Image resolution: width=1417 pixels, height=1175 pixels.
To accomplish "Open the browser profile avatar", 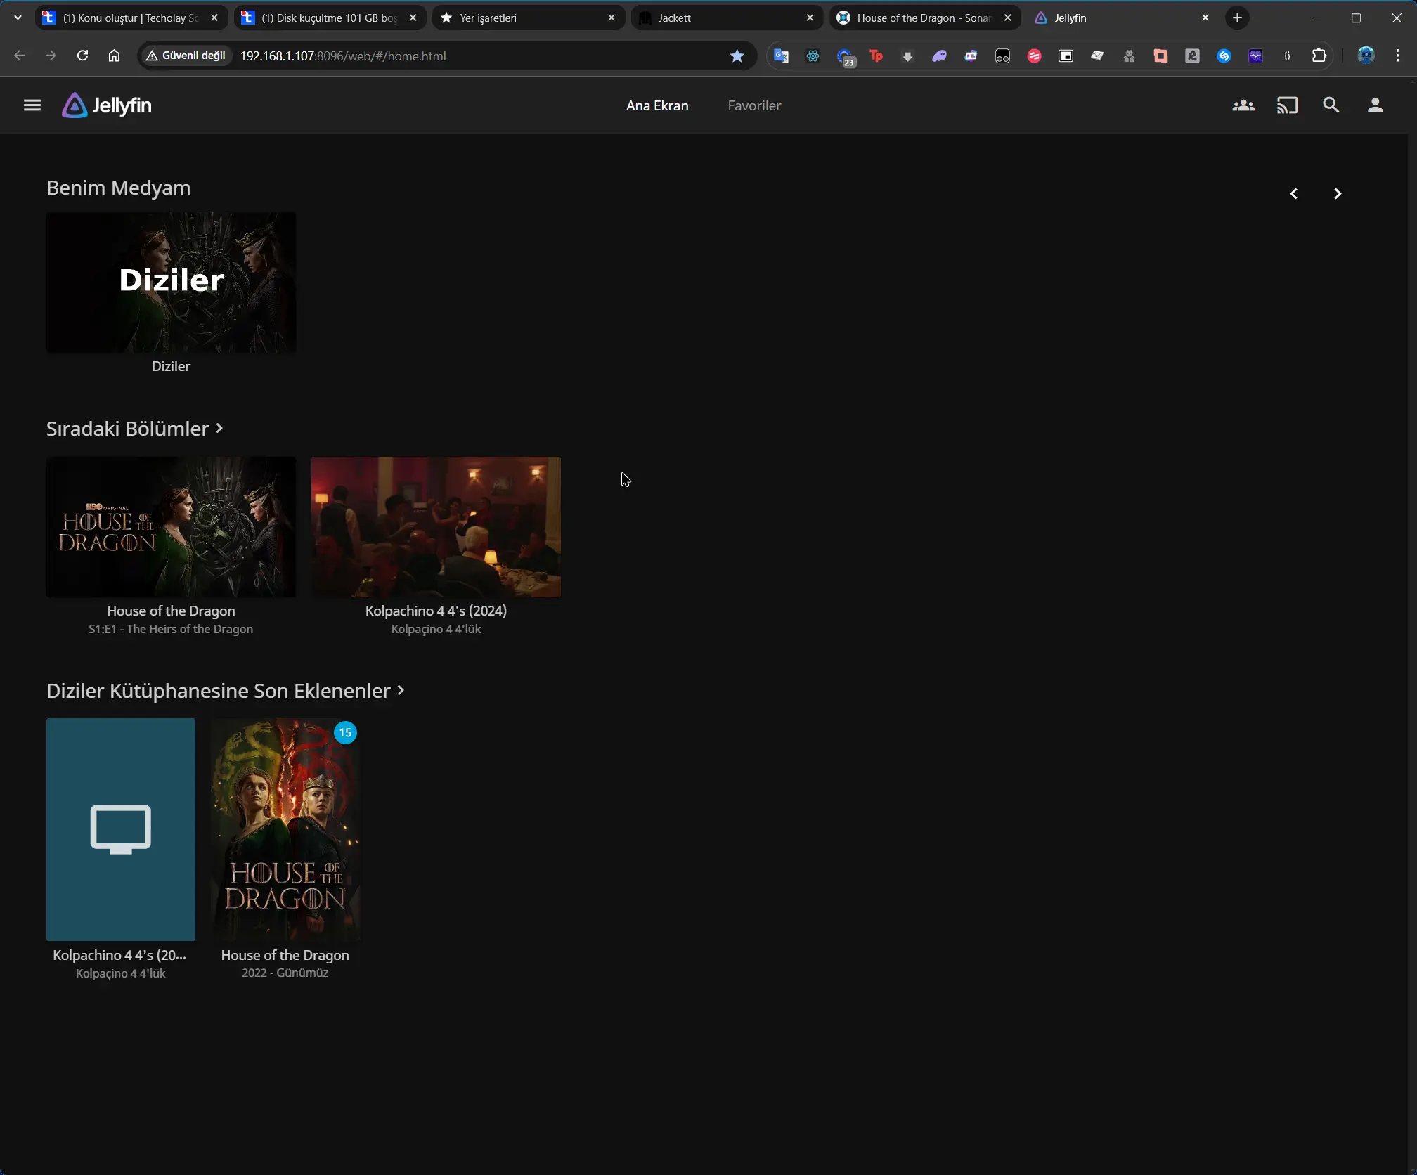I will (1366, 56).
